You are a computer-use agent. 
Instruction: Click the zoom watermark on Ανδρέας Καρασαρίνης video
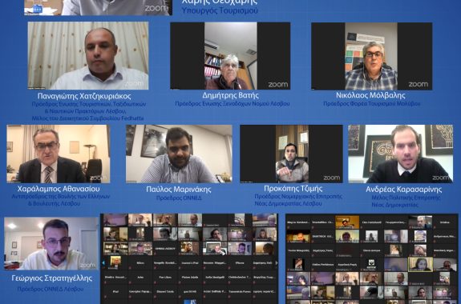(441, 178)
